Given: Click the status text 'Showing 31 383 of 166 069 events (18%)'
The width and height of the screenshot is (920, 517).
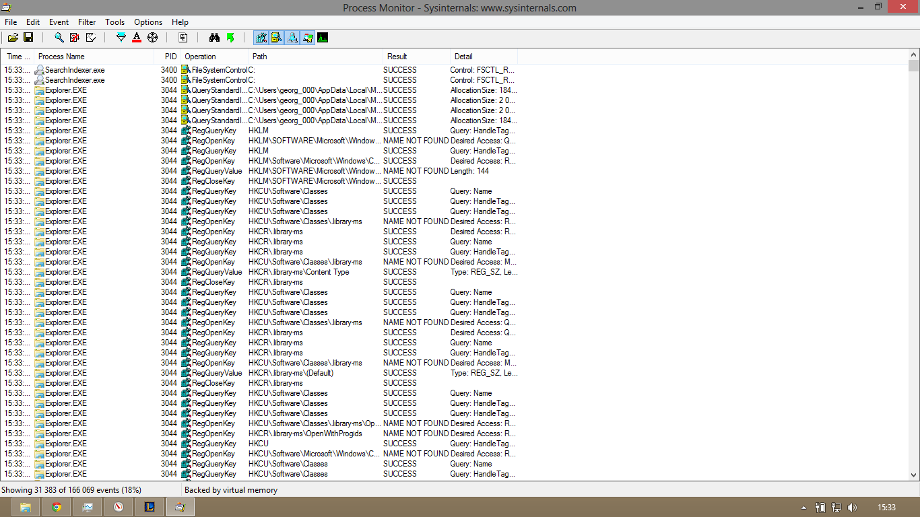Looking at the screenshot, I should 71,490.
